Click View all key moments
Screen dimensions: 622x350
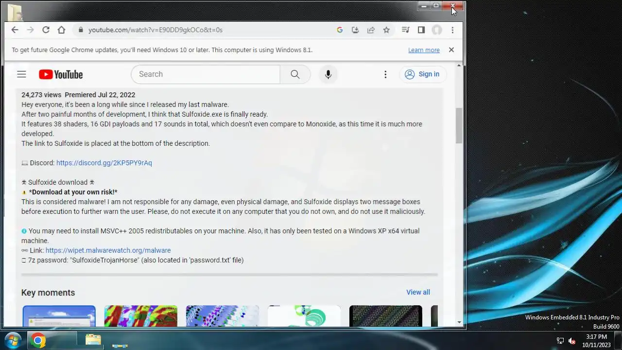click(x=418, y=292)
